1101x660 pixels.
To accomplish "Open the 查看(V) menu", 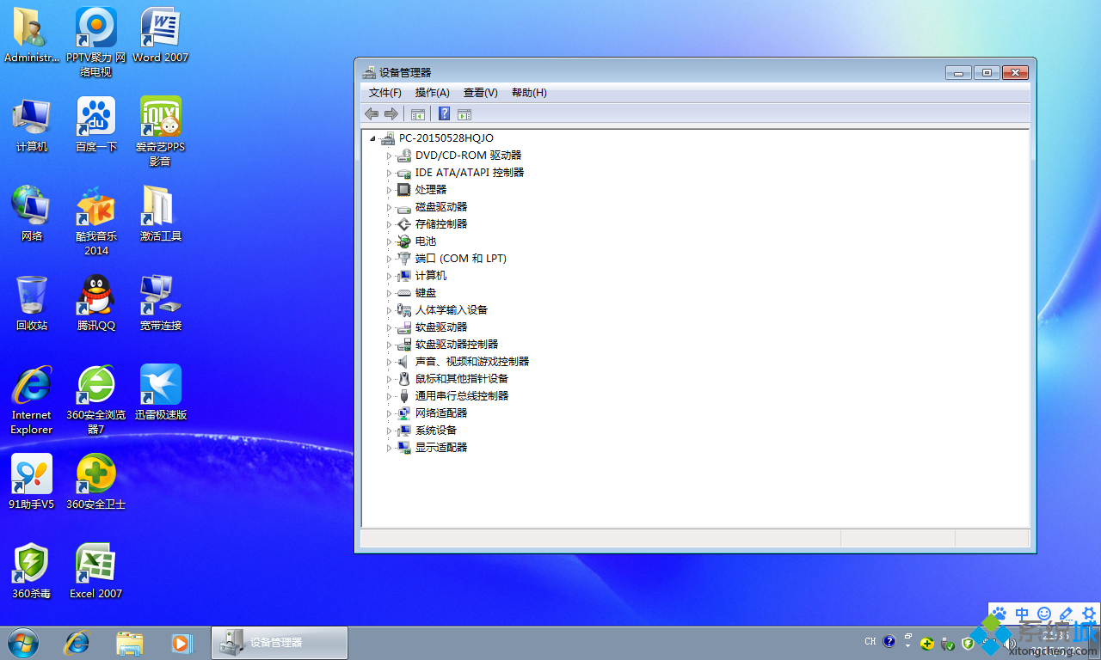I will coord(479,93).
